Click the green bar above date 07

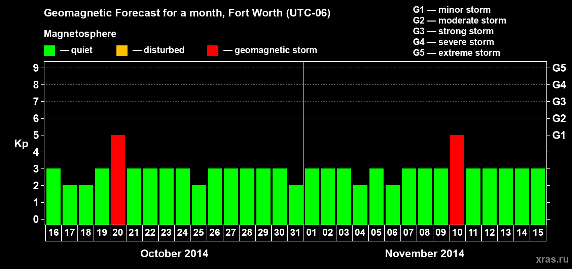click(x=409, y=196)
